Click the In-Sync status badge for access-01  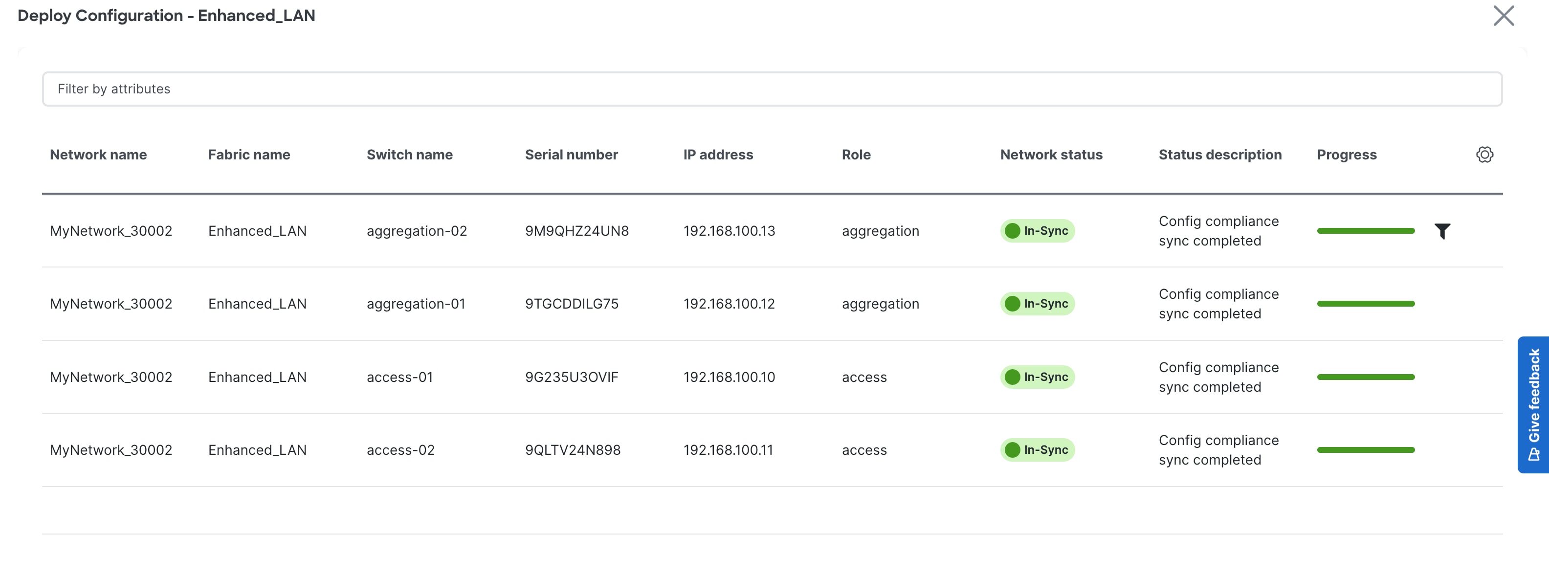[1037, 377]
